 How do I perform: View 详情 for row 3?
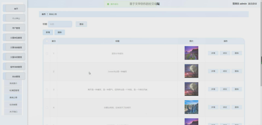coord(213,89)
